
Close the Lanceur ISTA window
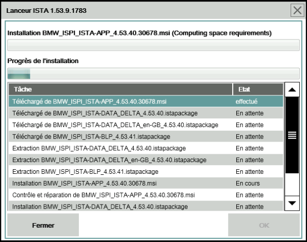(x=297, y=10)
